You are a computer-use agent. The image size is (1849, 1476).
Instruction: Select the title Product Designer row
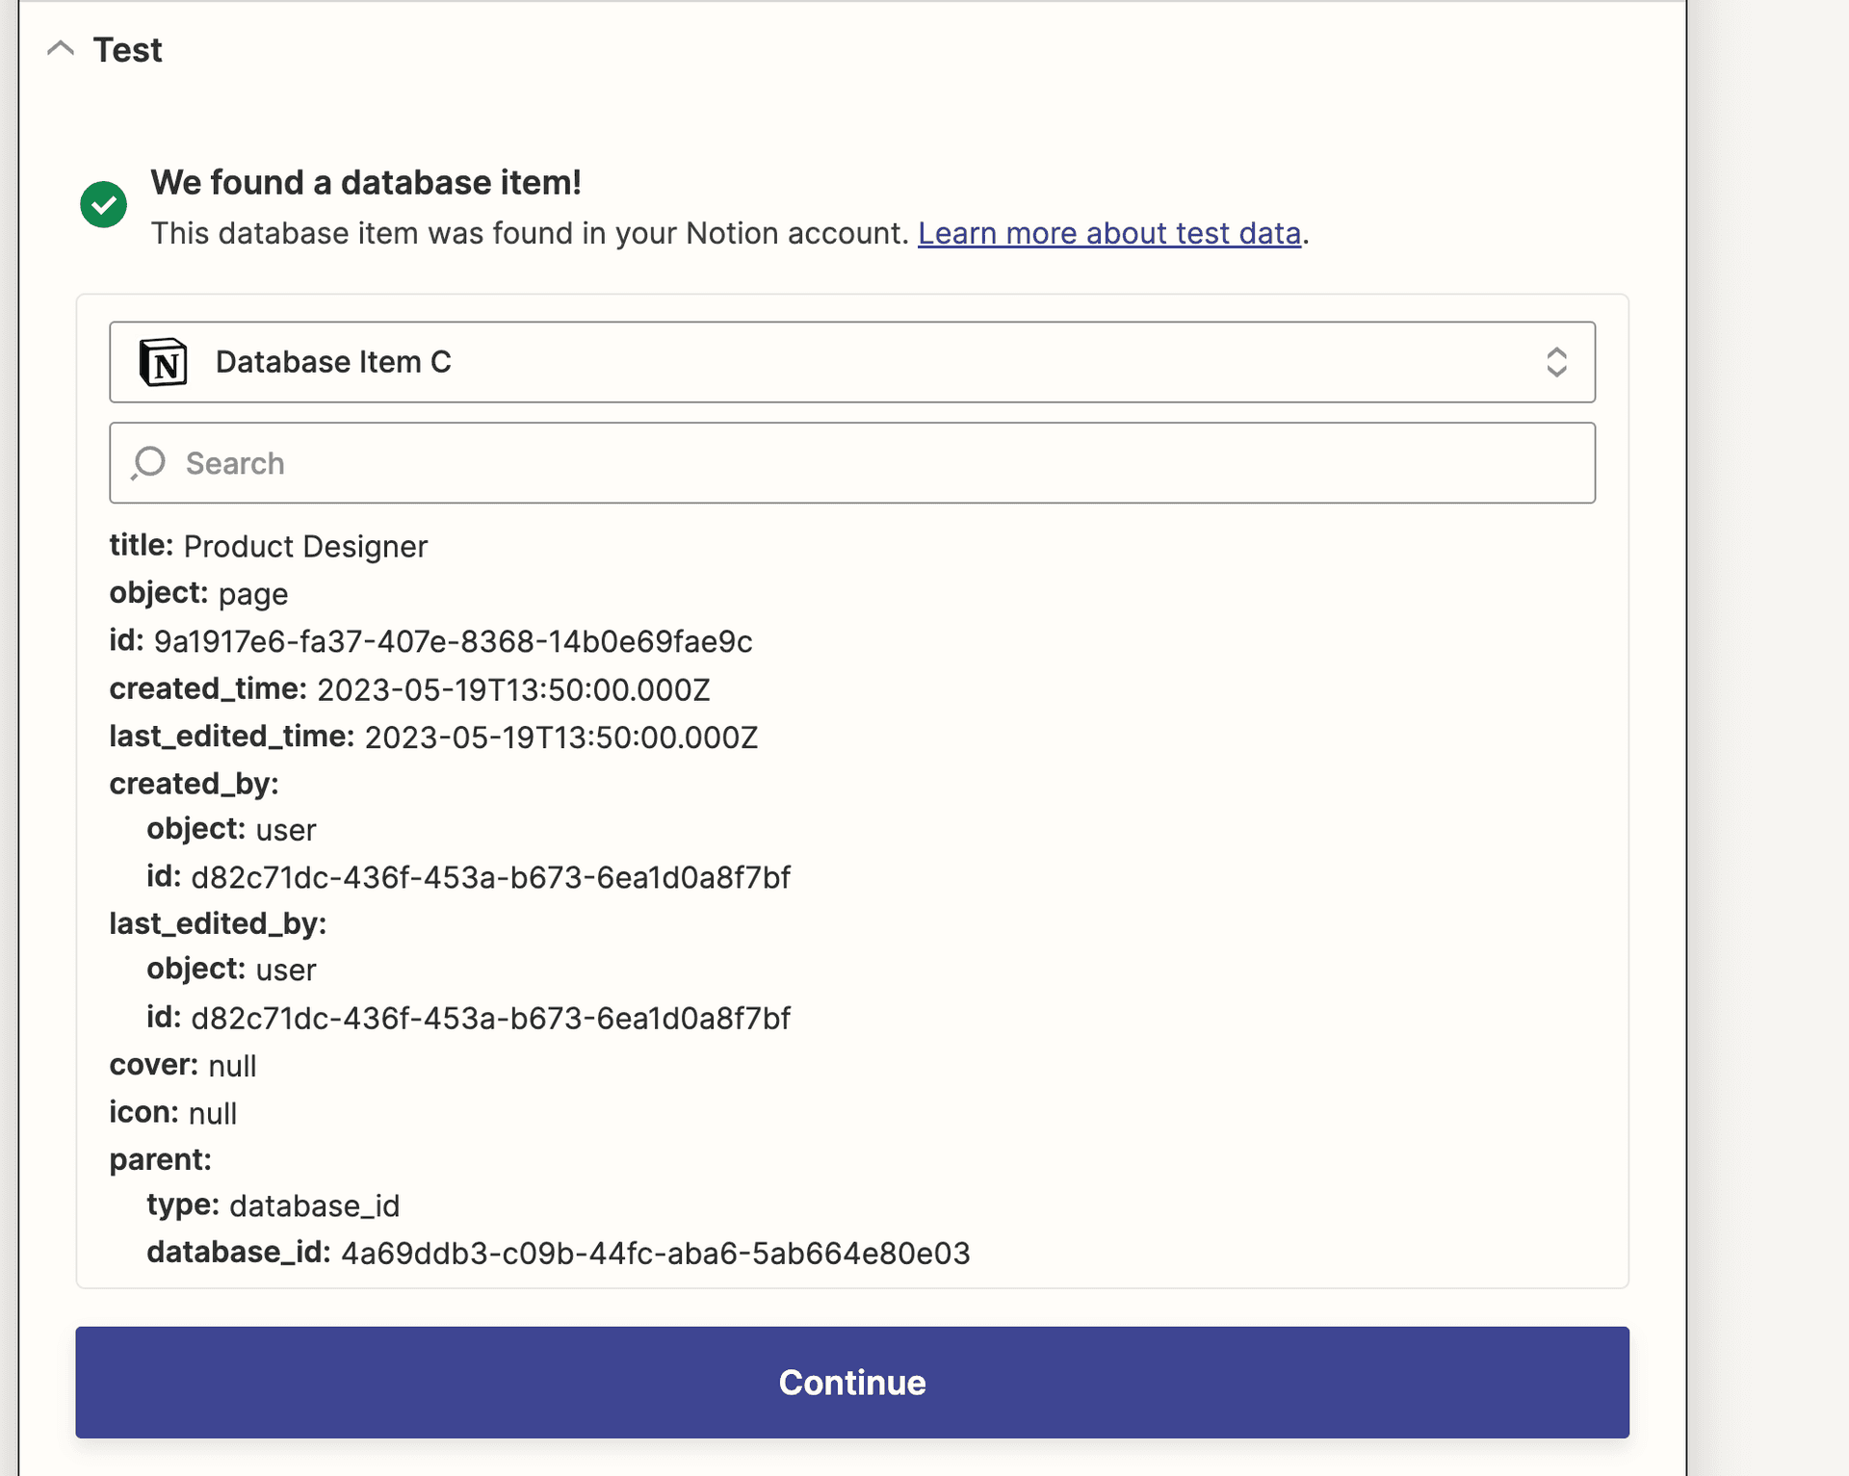coord(269,546)
